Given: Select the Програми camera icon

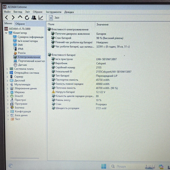Looking at the screenshot, I should pyautogui.click(x=12, y=104).
